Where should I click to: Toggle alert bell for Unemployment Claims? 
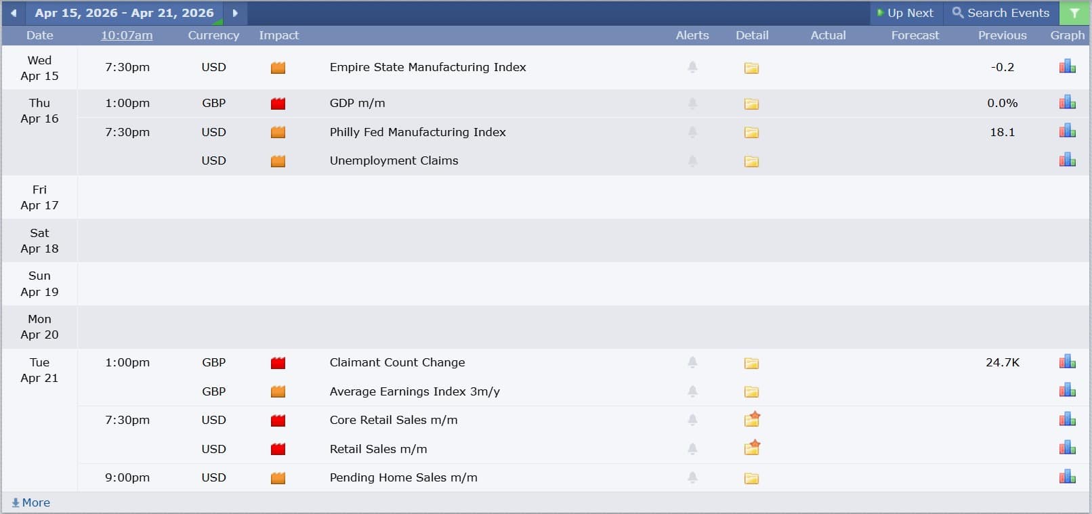692,160
